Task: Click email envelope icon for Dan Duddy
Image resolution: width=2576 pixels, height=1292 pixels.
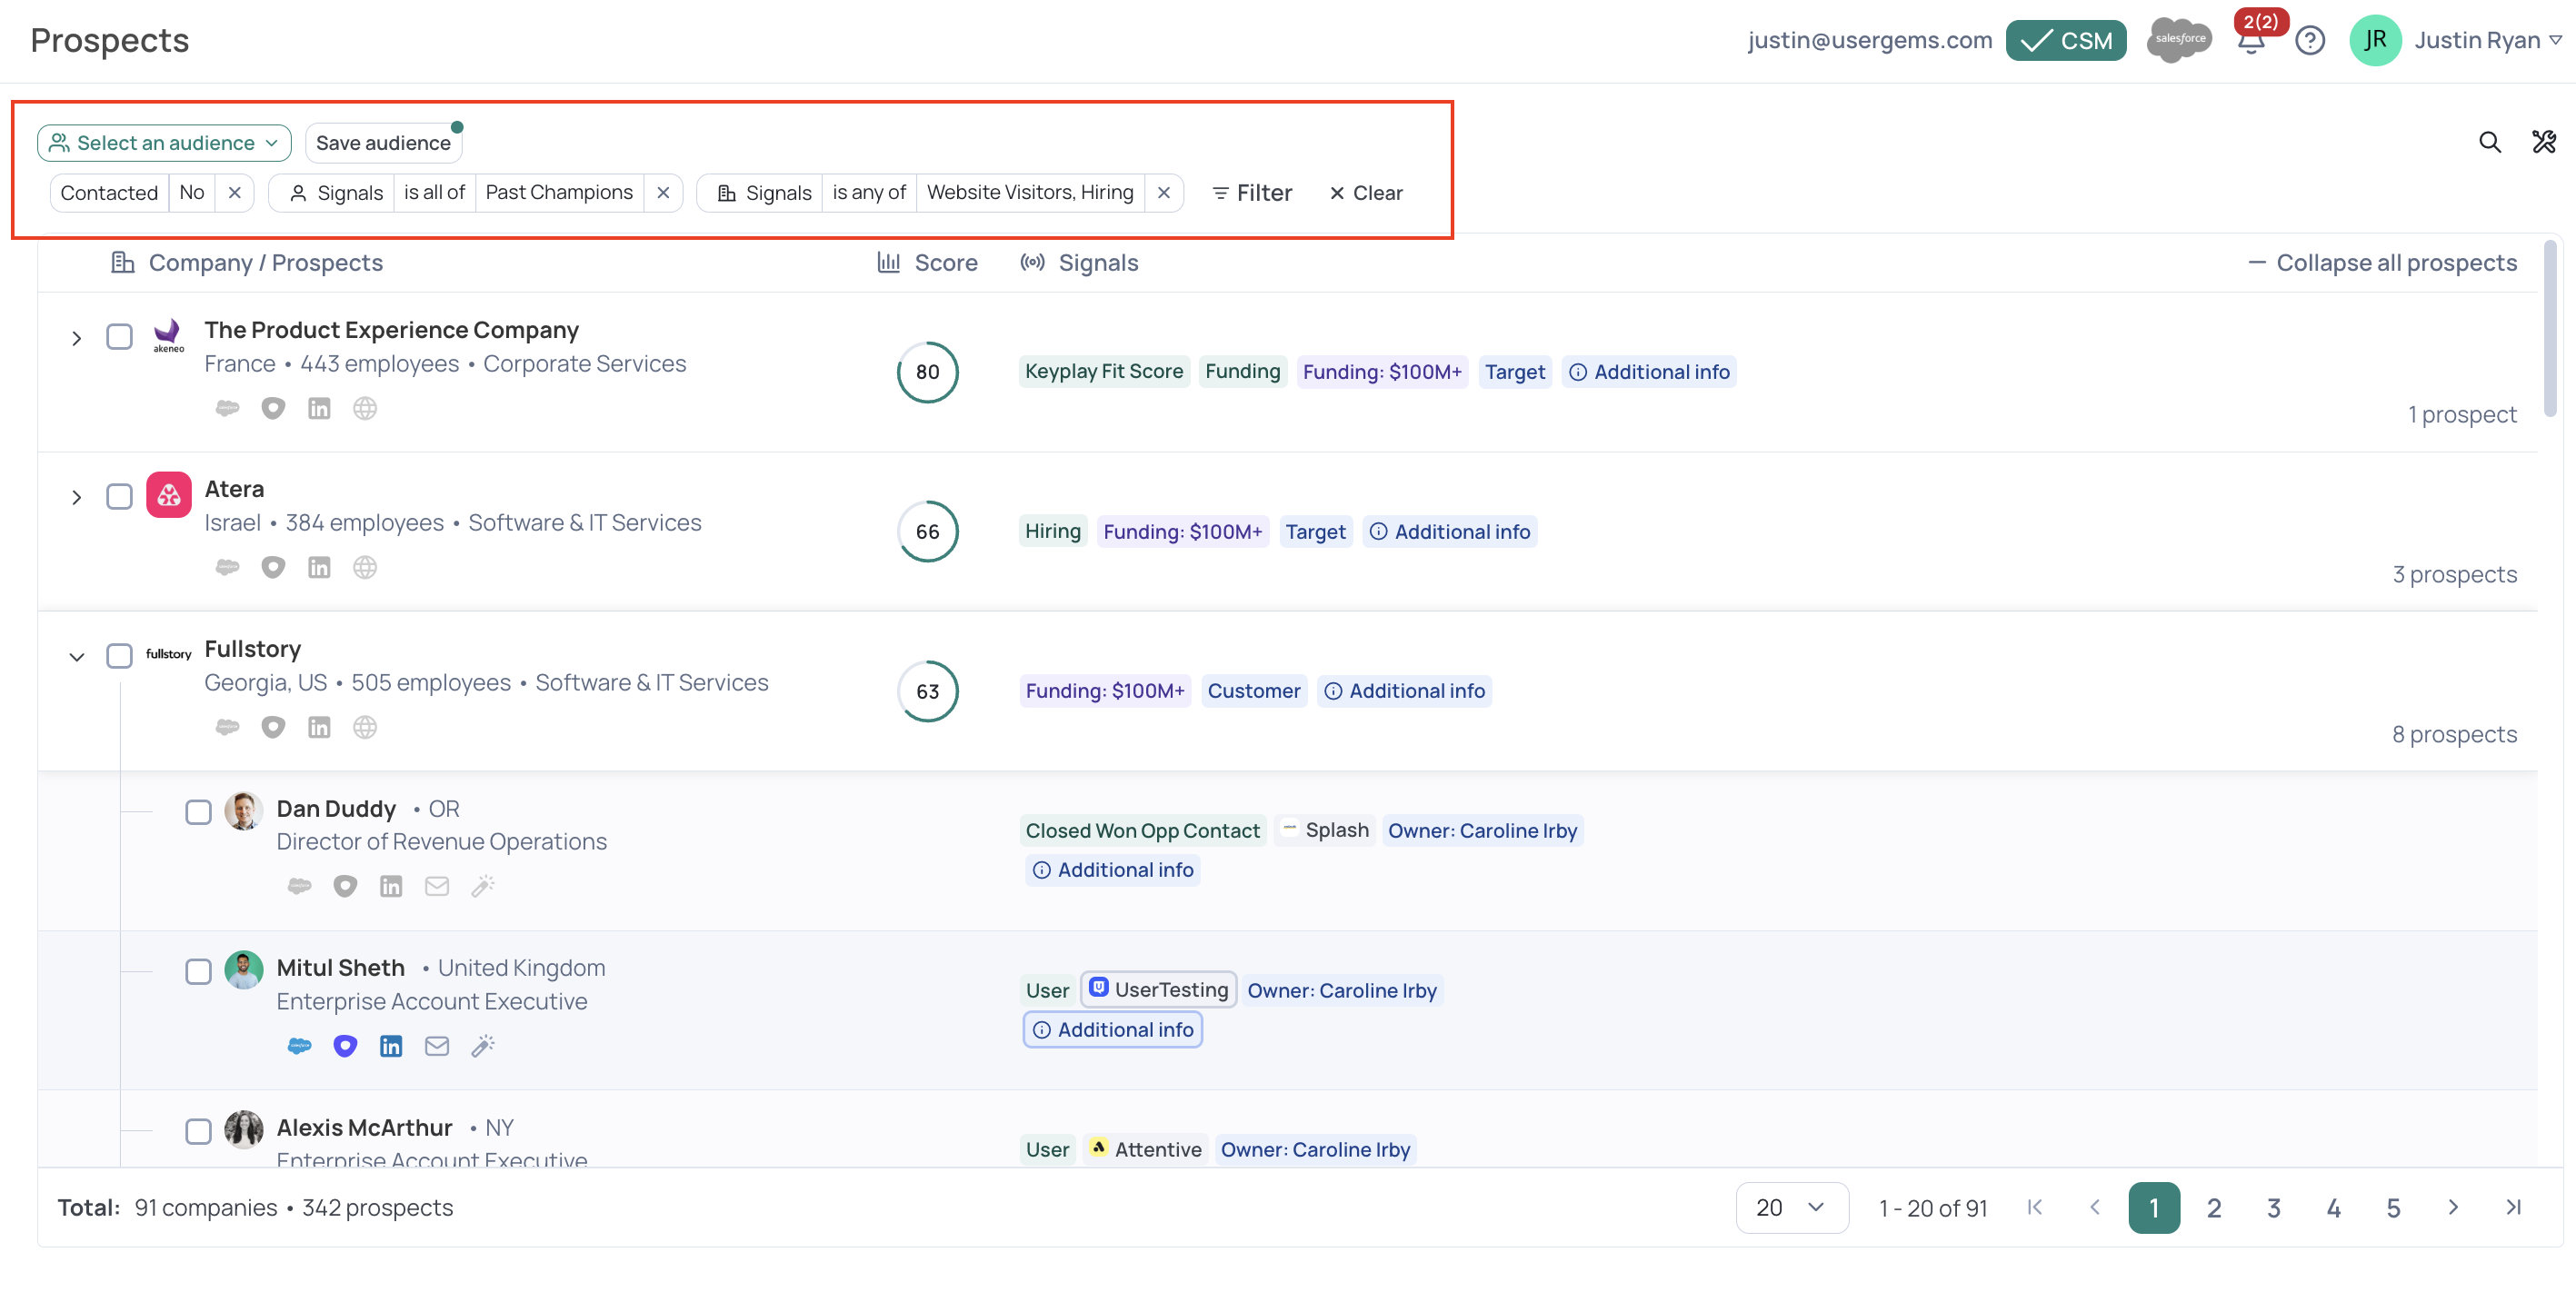Action: (x=437, y=885)
